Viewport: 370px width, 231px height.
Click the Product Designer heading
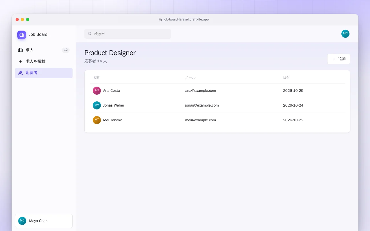coord(110,53)
